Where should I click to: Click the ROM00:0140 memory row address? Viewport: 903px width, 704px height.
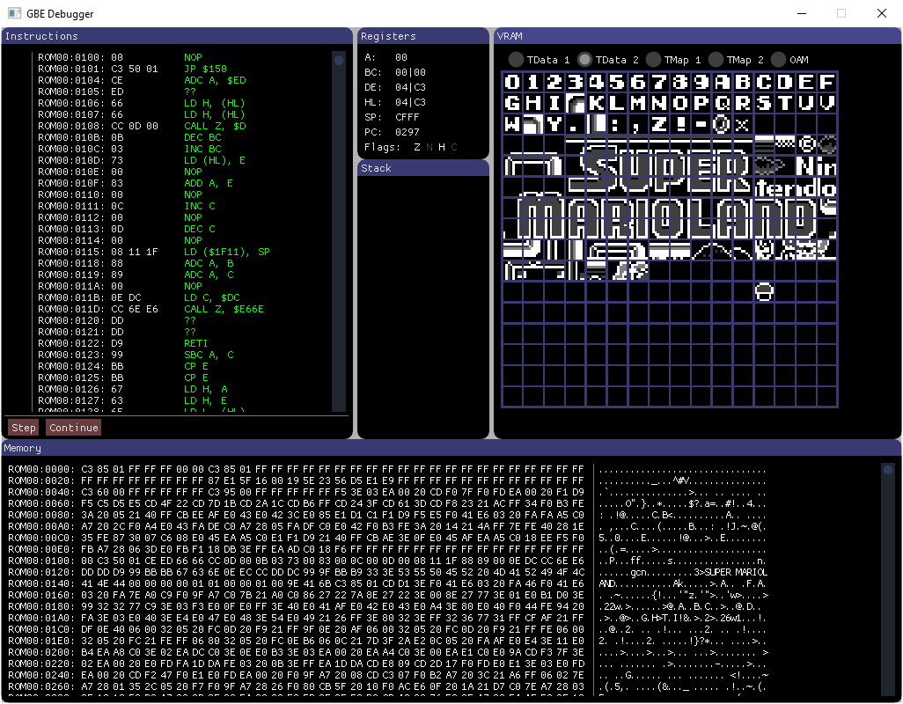[x=41, y=583]
